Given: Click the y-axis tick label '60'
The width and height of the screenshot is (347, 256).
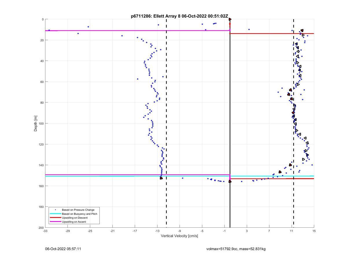Looking at the screenshot, I should (42, 82).
